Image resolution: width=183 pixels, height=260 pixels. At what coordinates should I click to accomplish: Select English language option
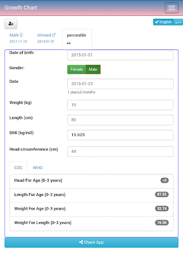(163, 22)
